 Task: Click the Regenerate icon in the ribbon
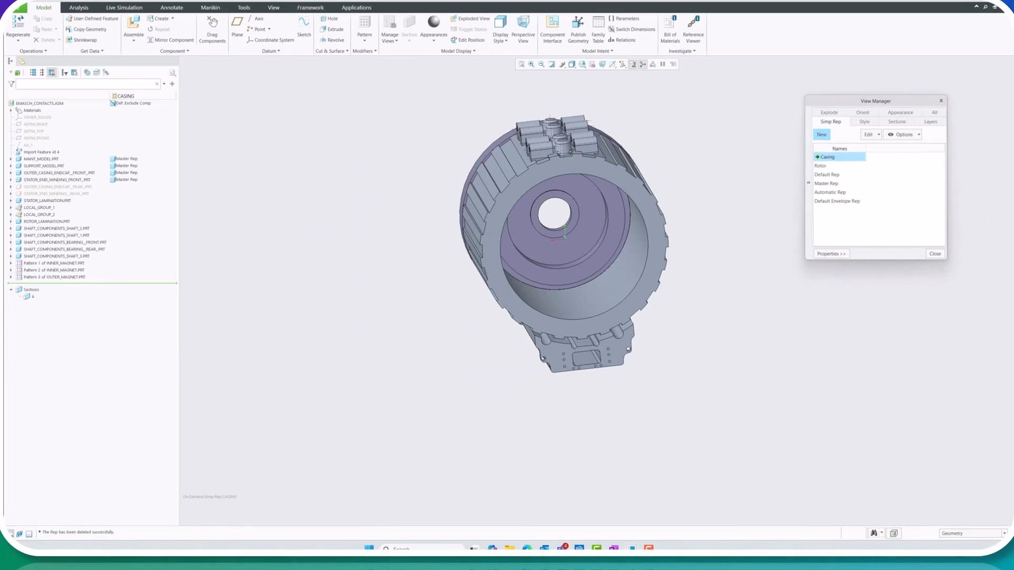pyautogui.click(x=18, y=22)
